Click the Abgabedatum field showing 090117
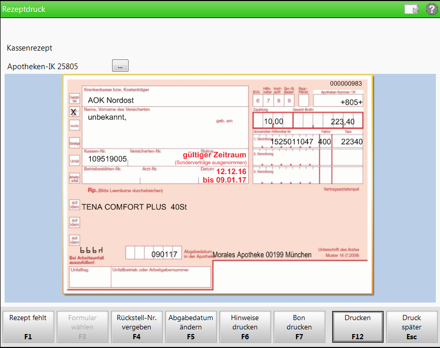This screenshot has height=348, width=440. coord(164,254)
